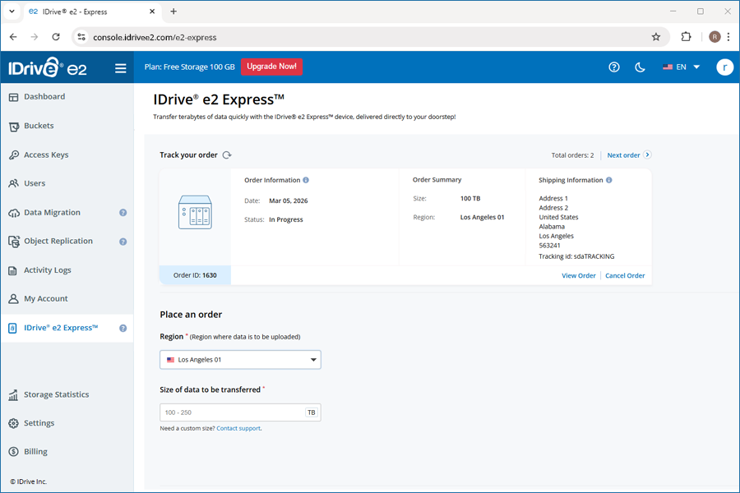Open Chrome three-dot menu

[x=728, y=37]
